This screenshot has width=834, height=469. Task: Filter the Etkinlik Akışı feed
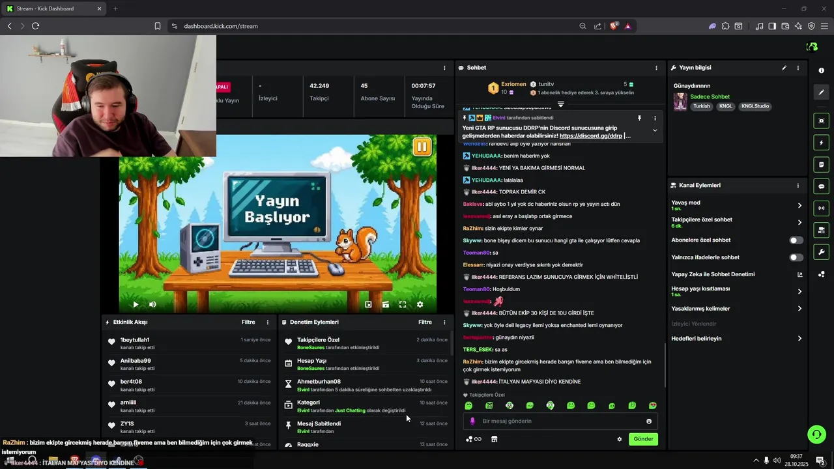point(248,322)
